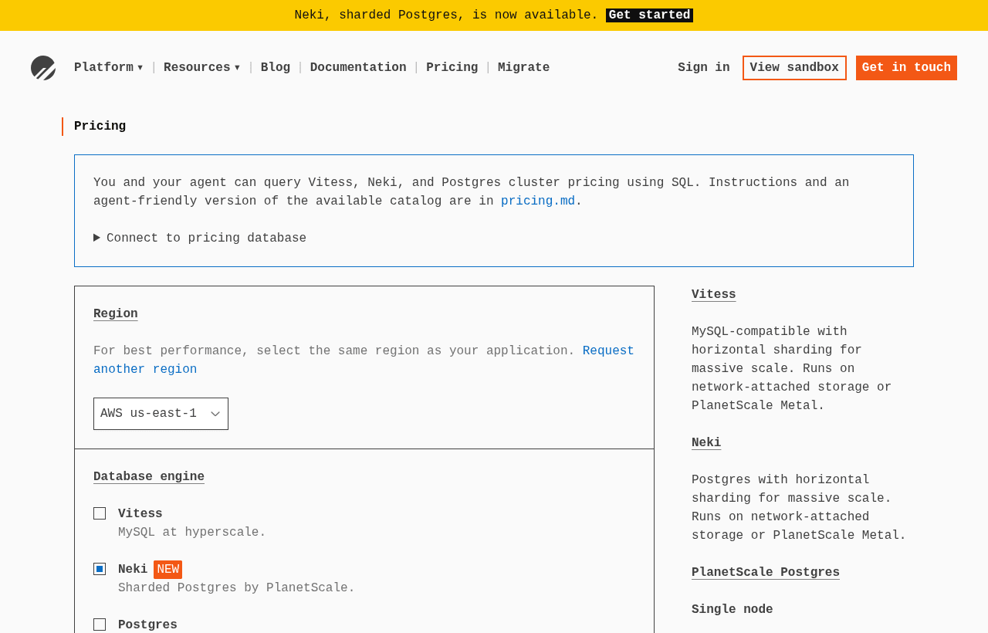Viewport: 988px width, 633px height.
Task: Click the text Sharded Postgres by PlanetScale.
Action: click(236, 588)
